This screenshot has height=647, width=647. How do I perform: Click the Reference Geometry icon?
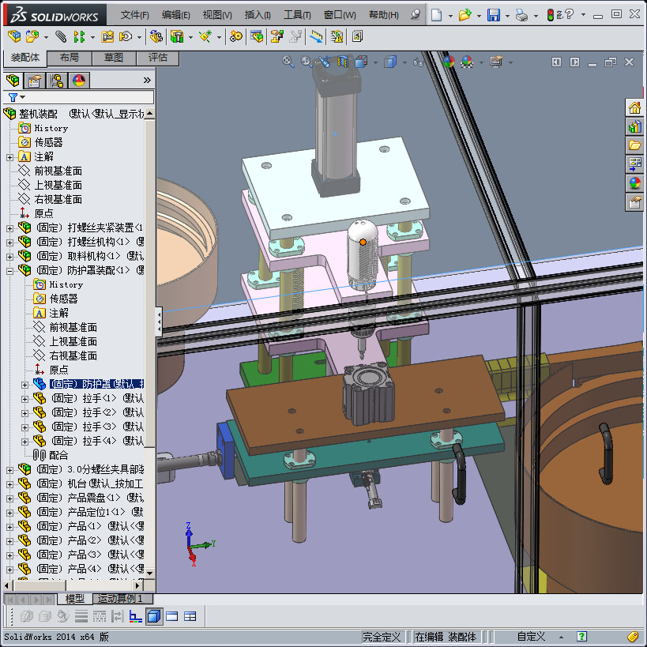point(205,36)
